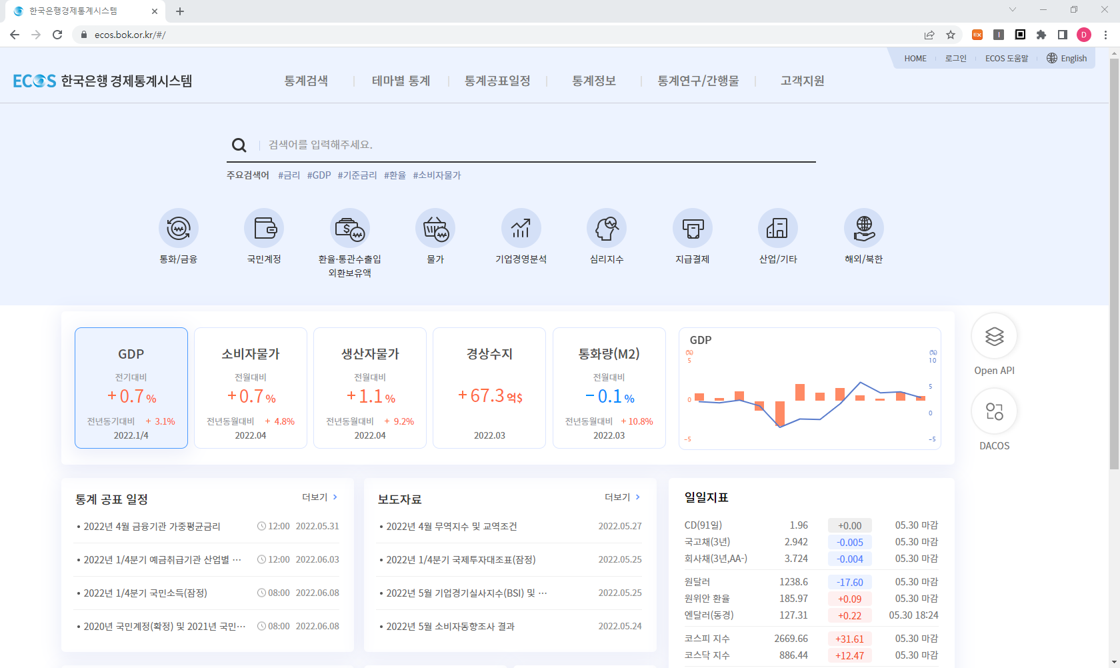1120x668 pixels.
Task: Open the 통계공표일정 menu
Action: tap(497, 81)
